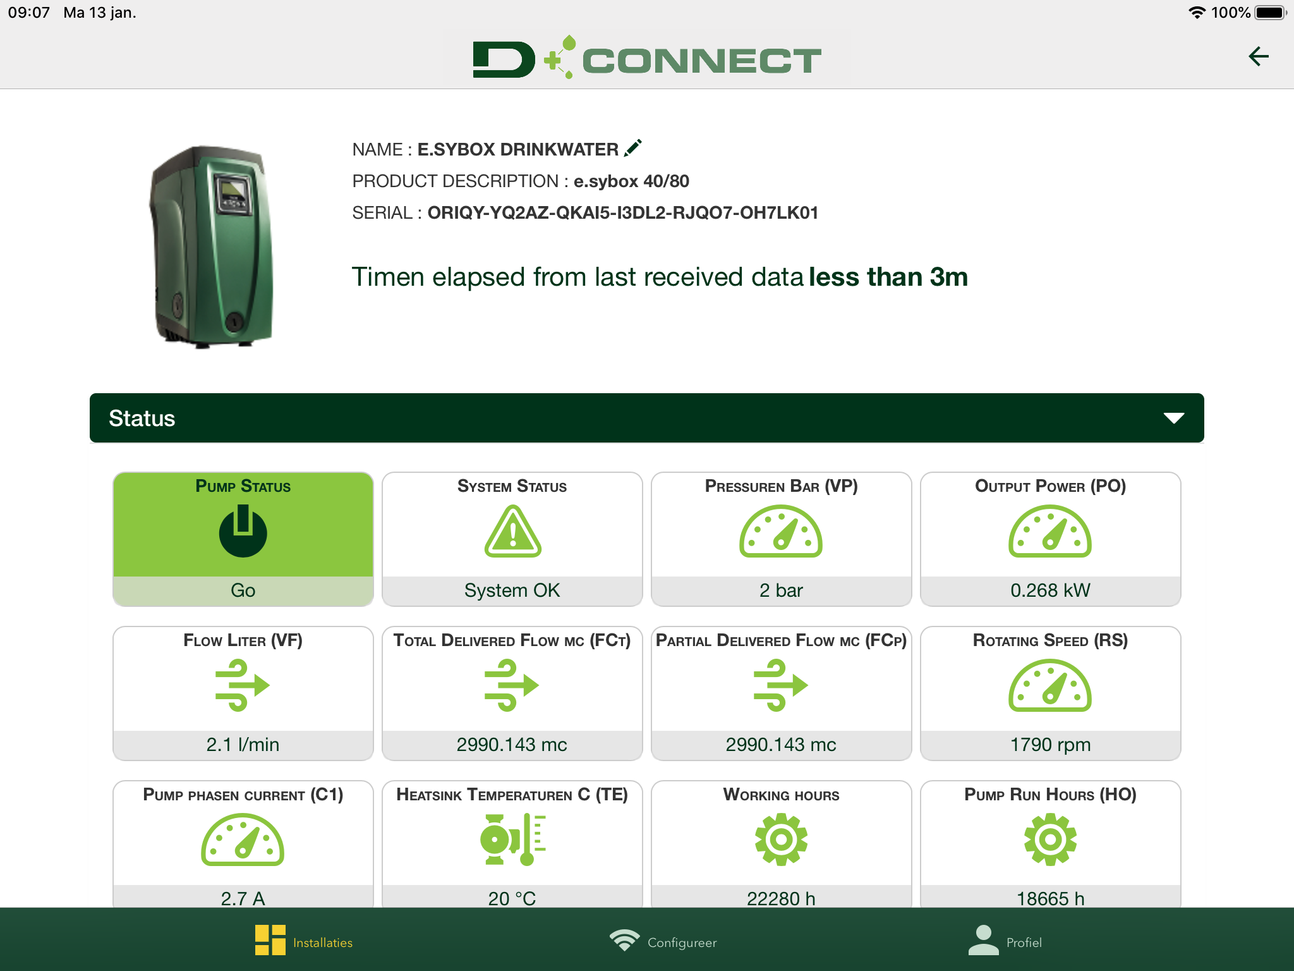
Task: Tap the '2.1 l/min' flow value
Action: [243, 745]
